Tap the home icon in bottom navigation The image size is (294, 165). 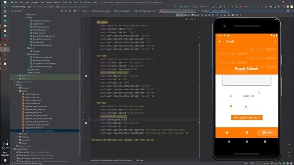coord(227,132)
